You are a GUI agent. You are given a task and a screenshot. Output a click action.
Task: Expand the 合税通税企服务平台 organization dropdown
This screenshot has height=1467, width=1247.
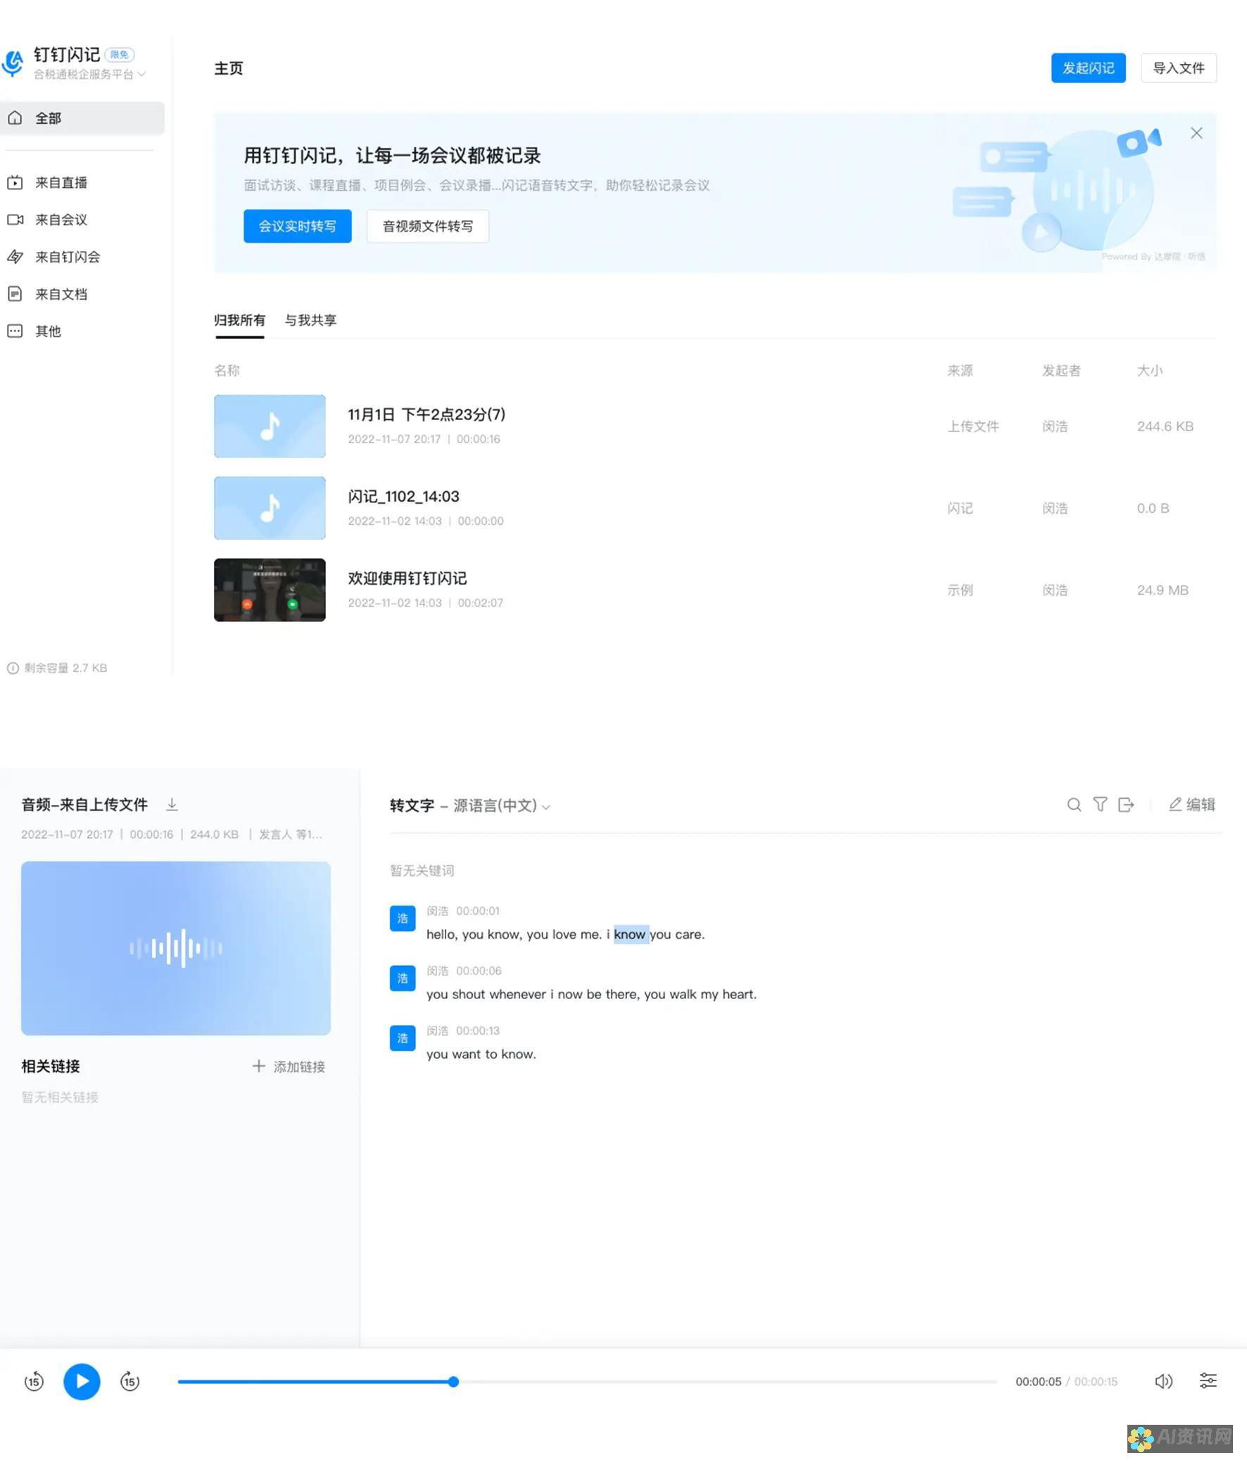90,74
